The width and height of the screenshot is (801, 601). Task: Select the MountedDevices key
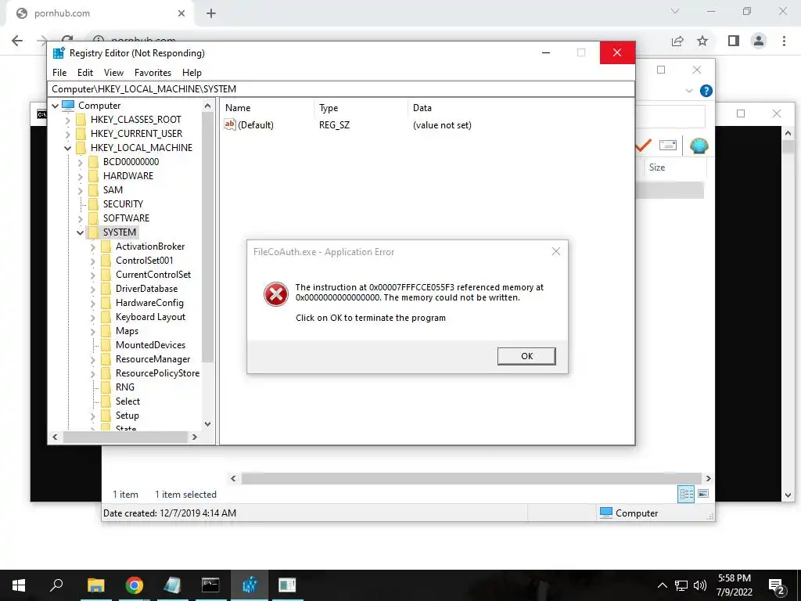coord(150,345)
